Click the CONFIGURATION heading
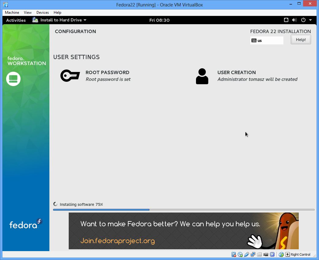This screenshot has height=260, width=319. point(75,31)
